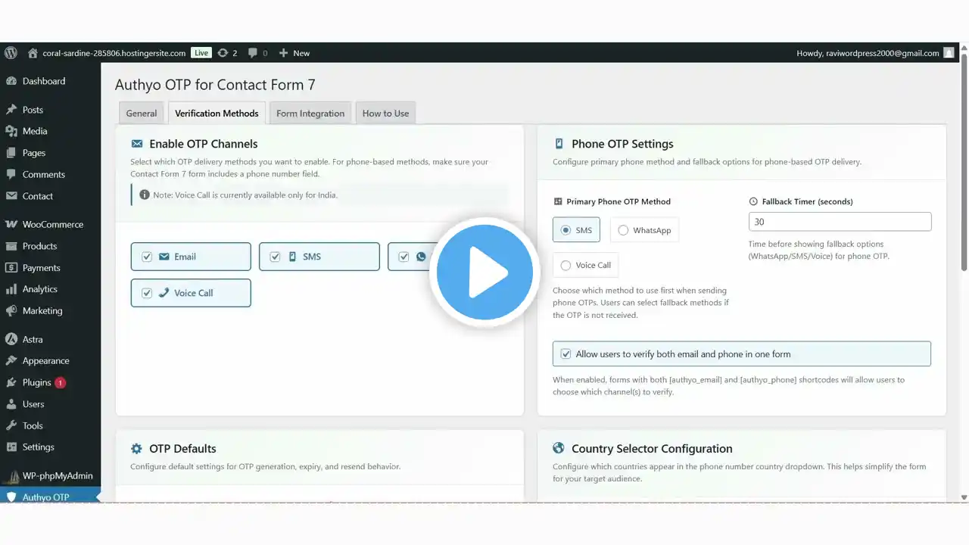Click the Live status badge

201,53
